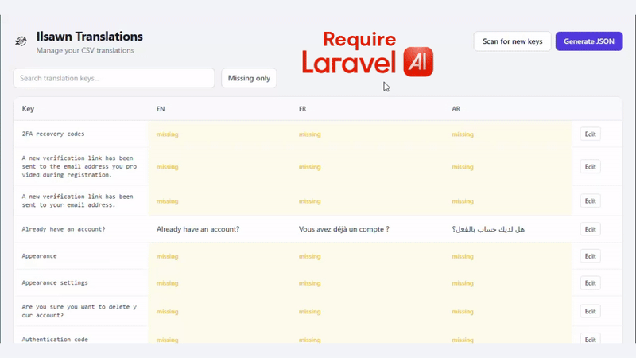
Task: Click 'Vous avez déjà un compte ?' cell
Action: [344, 229]
